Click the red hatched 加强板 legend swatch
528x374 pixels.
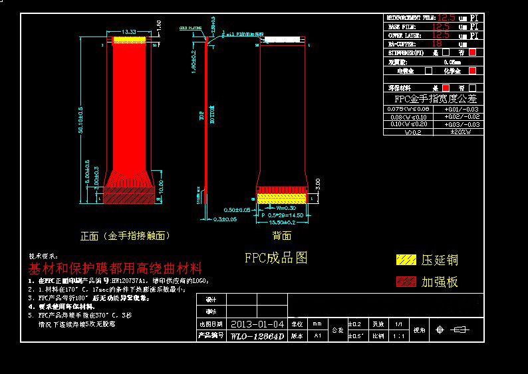click(x=406, y=282)
